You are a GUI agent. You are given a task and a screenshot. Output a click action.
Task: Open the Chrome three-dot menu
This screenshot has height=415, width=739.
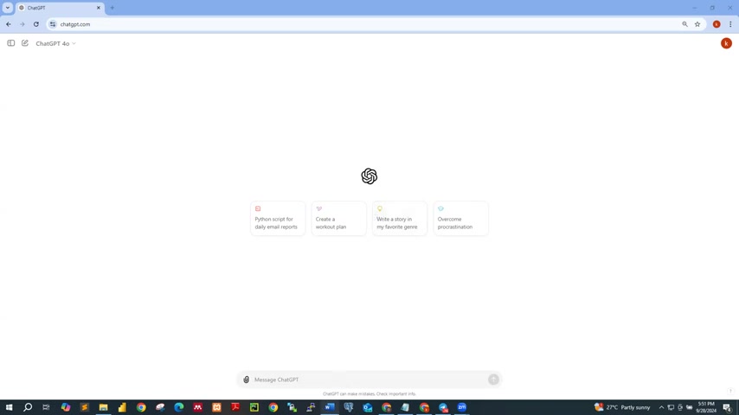coord(730,24)
